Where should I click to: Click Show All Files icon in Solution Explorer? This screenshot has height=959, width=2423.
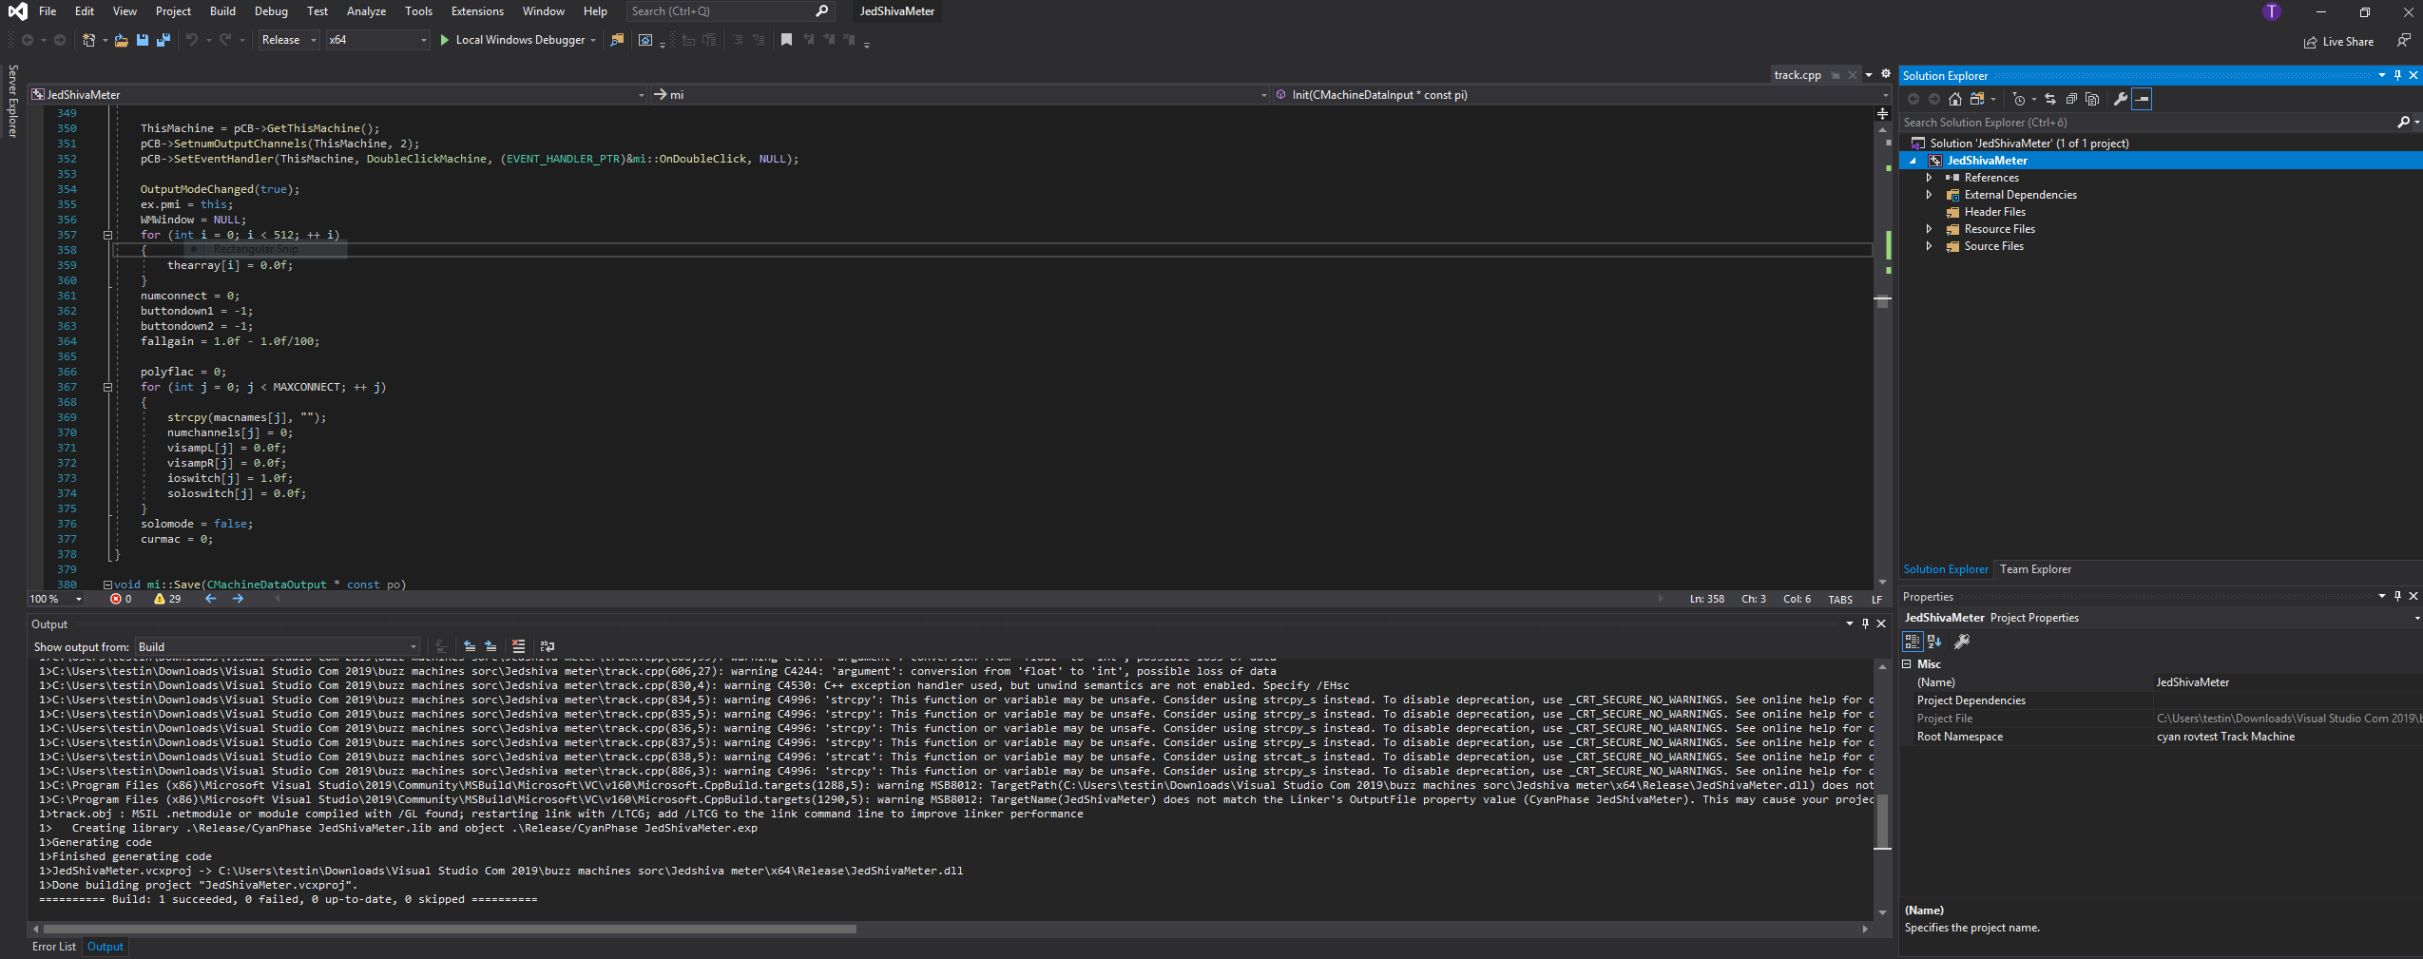(x=2092, y=99)
